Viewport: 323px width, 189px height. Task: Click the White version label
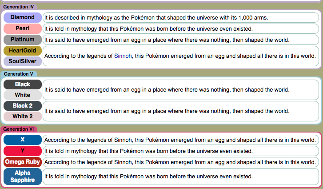tap(23, 95)
